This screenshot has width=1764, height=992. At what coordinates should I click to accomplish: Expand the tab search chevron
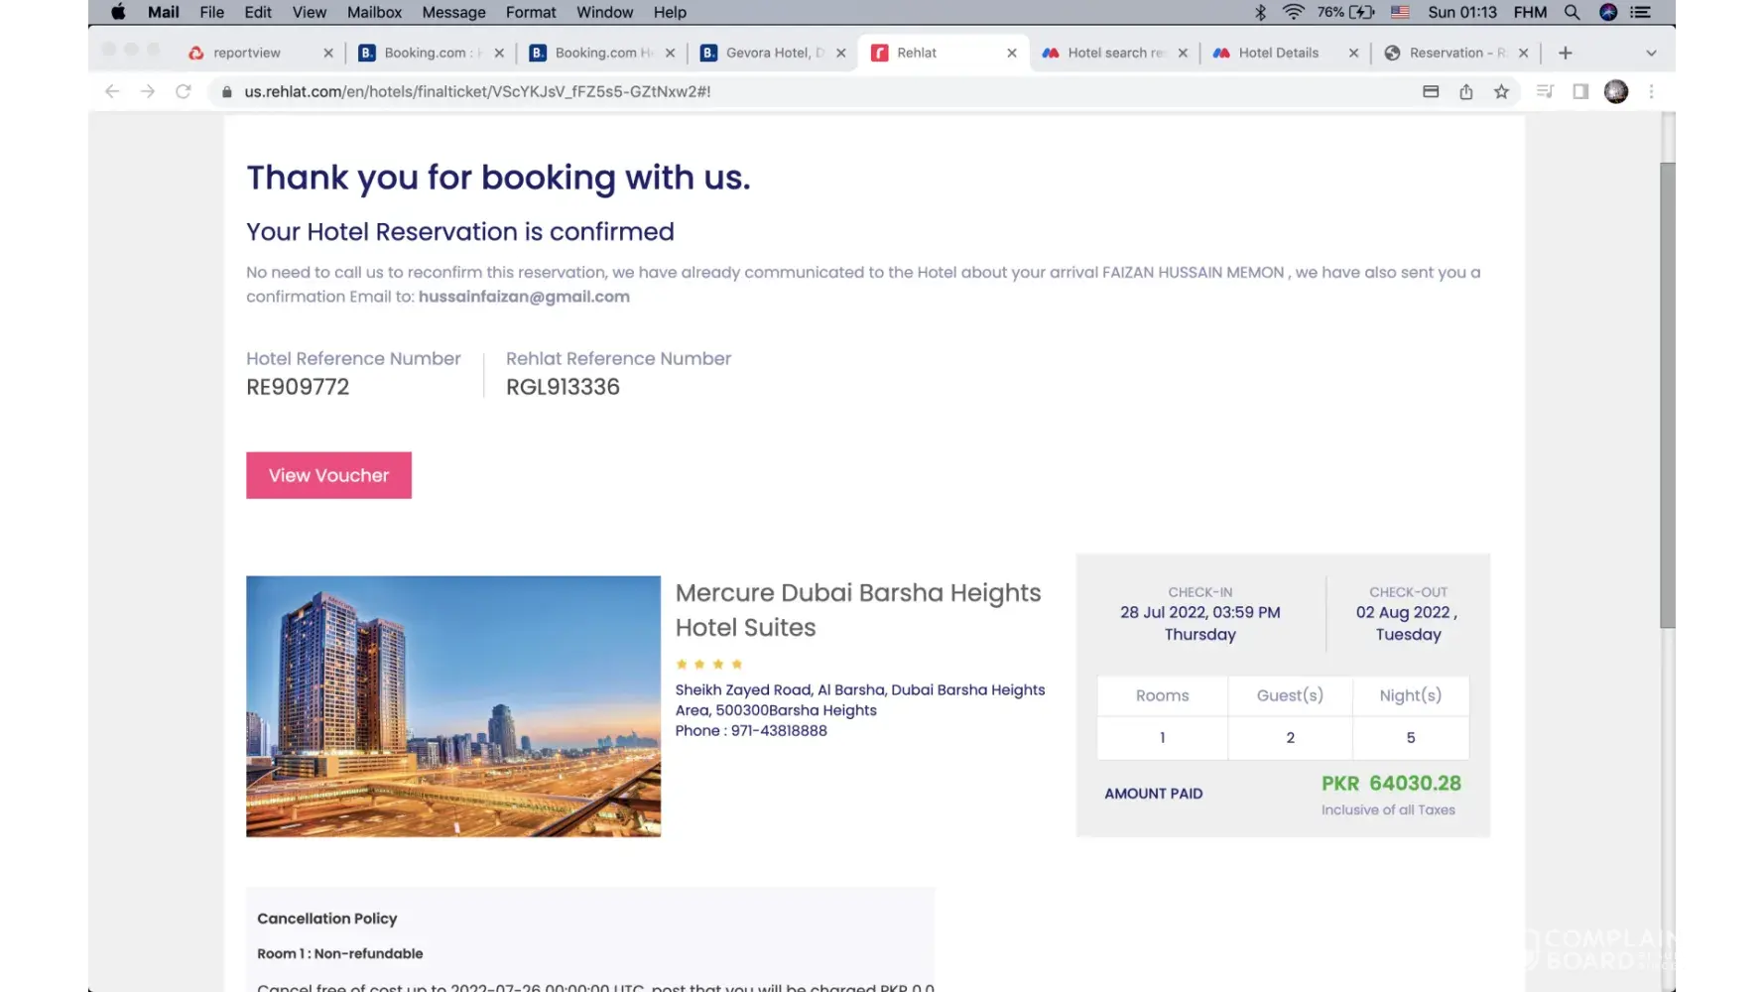[x=1651, y=53]
